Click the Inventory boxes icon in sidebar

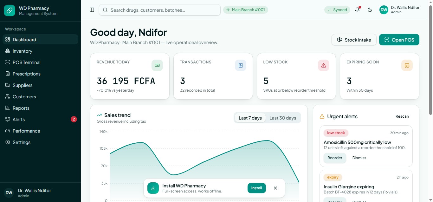8,51
